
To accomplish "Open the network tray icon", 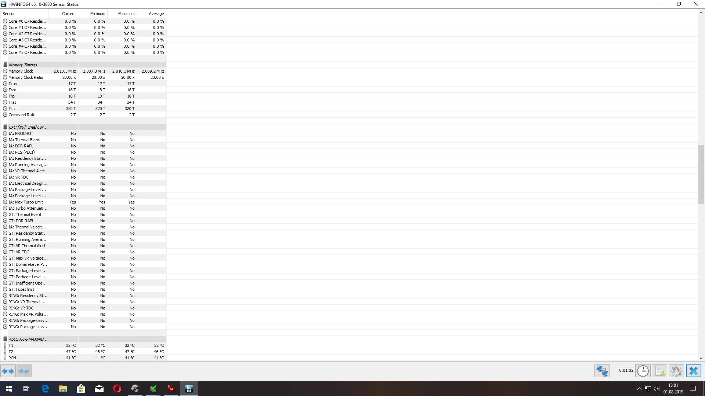I will click(x=648, y=389).
